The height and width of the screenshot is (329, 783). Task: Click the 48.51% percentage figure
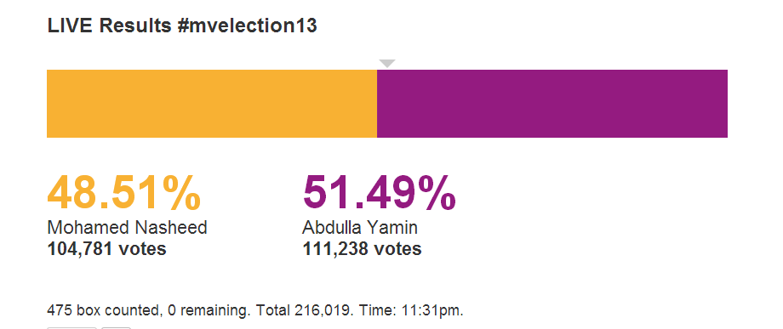[124, 193]
